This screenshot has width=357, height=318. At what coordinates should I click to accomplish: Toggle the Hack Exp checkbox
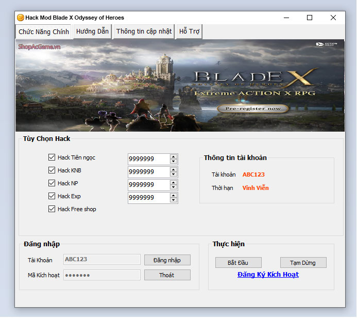52,196
